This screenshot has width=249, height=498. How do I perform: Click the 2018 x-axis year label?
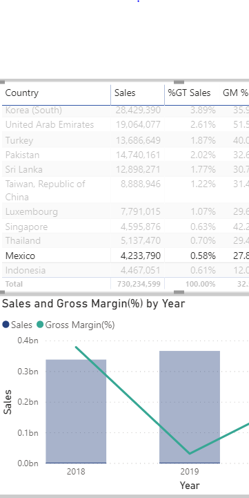point(76,472)
